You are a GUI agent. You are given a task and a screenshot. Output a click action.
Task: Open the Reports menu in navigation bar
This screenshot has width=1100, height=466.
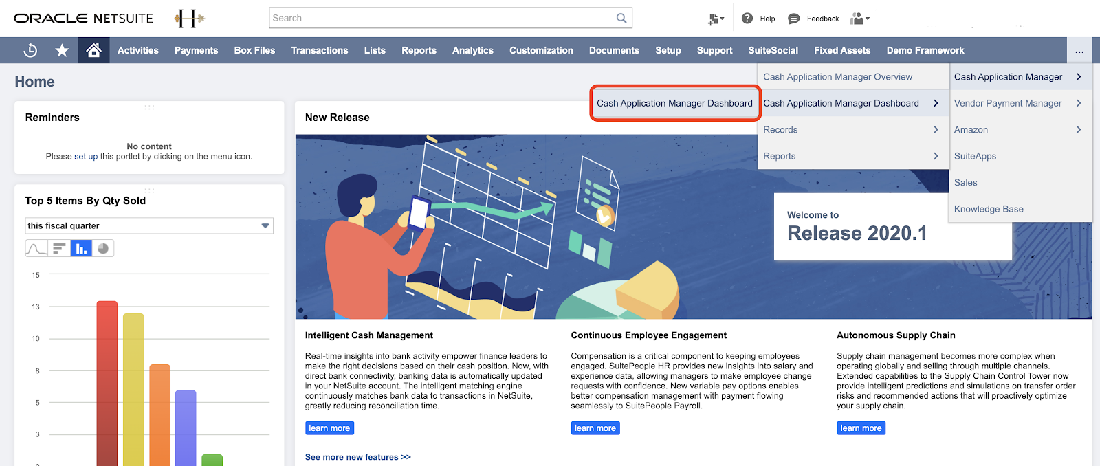click(x=419, y=50)
